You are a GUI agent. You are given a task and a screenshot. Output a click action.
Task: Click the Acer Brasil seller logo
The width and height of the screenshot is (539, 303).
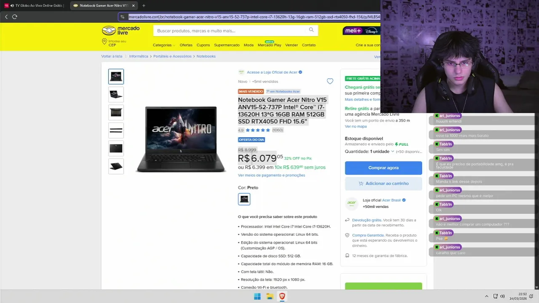click(352, 203)
